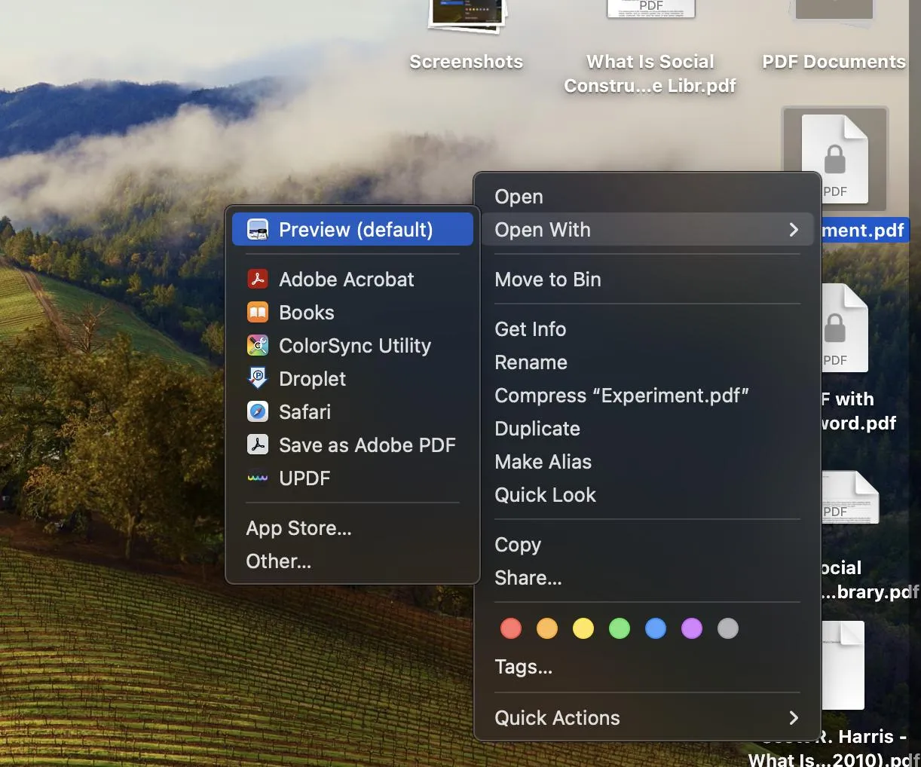This screenshot has height=767, width=921.
Task: Apply the gray tag color
Action: click(x=728, y=628)
